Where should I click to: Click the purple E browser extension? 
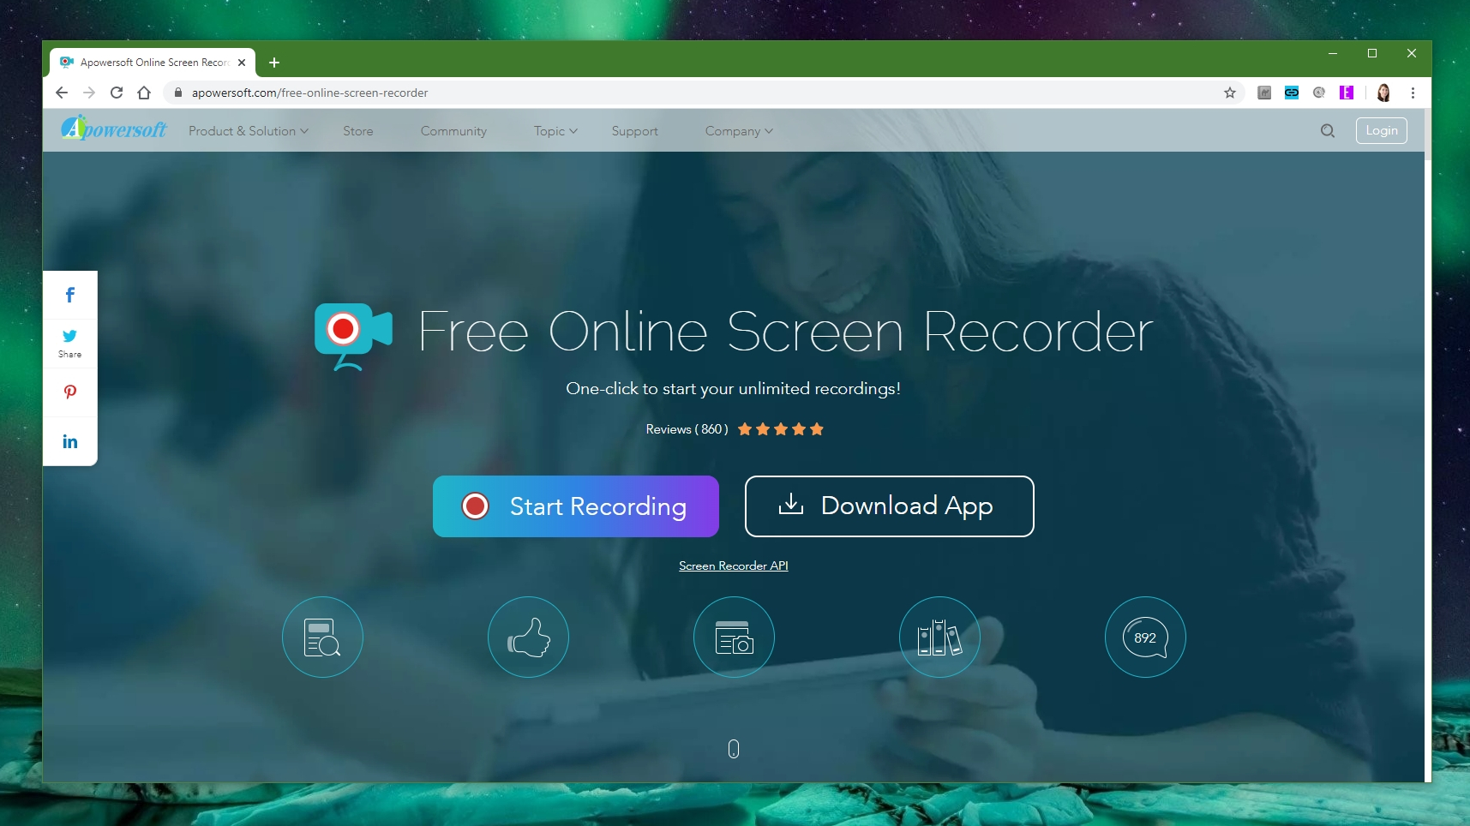click(x=1348, y=93)
